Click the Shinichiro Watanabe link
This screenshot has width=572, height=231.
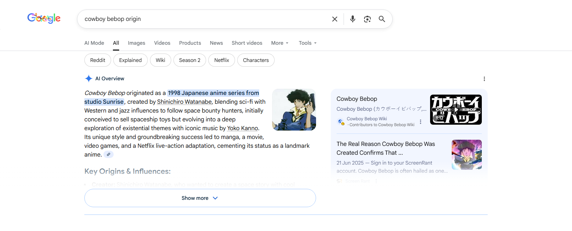(x=184, y=102)
